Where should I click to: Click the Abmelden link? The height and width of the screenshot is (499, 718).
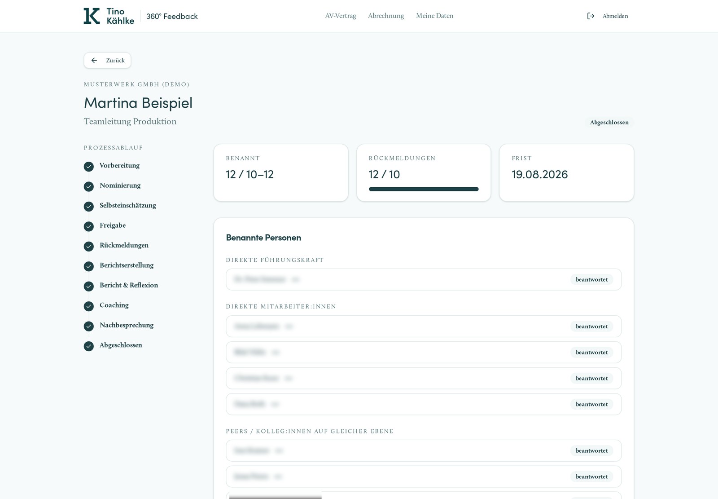(x=615, y=16)
